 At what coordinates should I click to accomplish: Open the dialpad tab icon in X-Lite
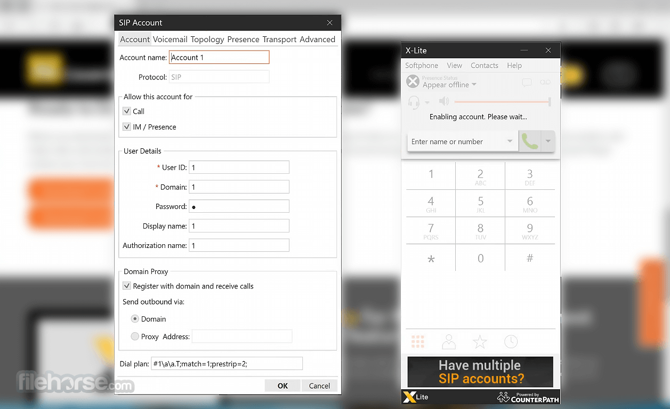(x=418, y=342)
